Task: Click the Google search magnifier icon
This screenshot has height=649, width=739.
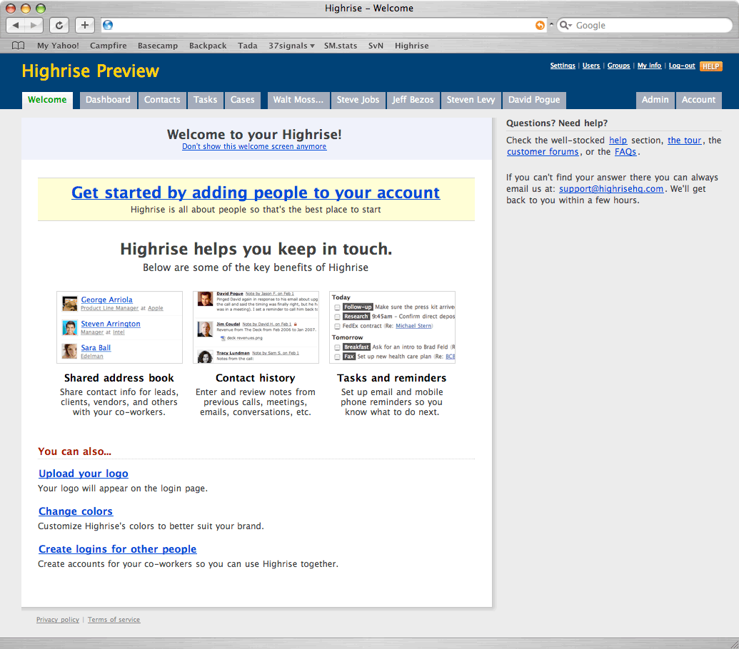Action: pos(563,26)
